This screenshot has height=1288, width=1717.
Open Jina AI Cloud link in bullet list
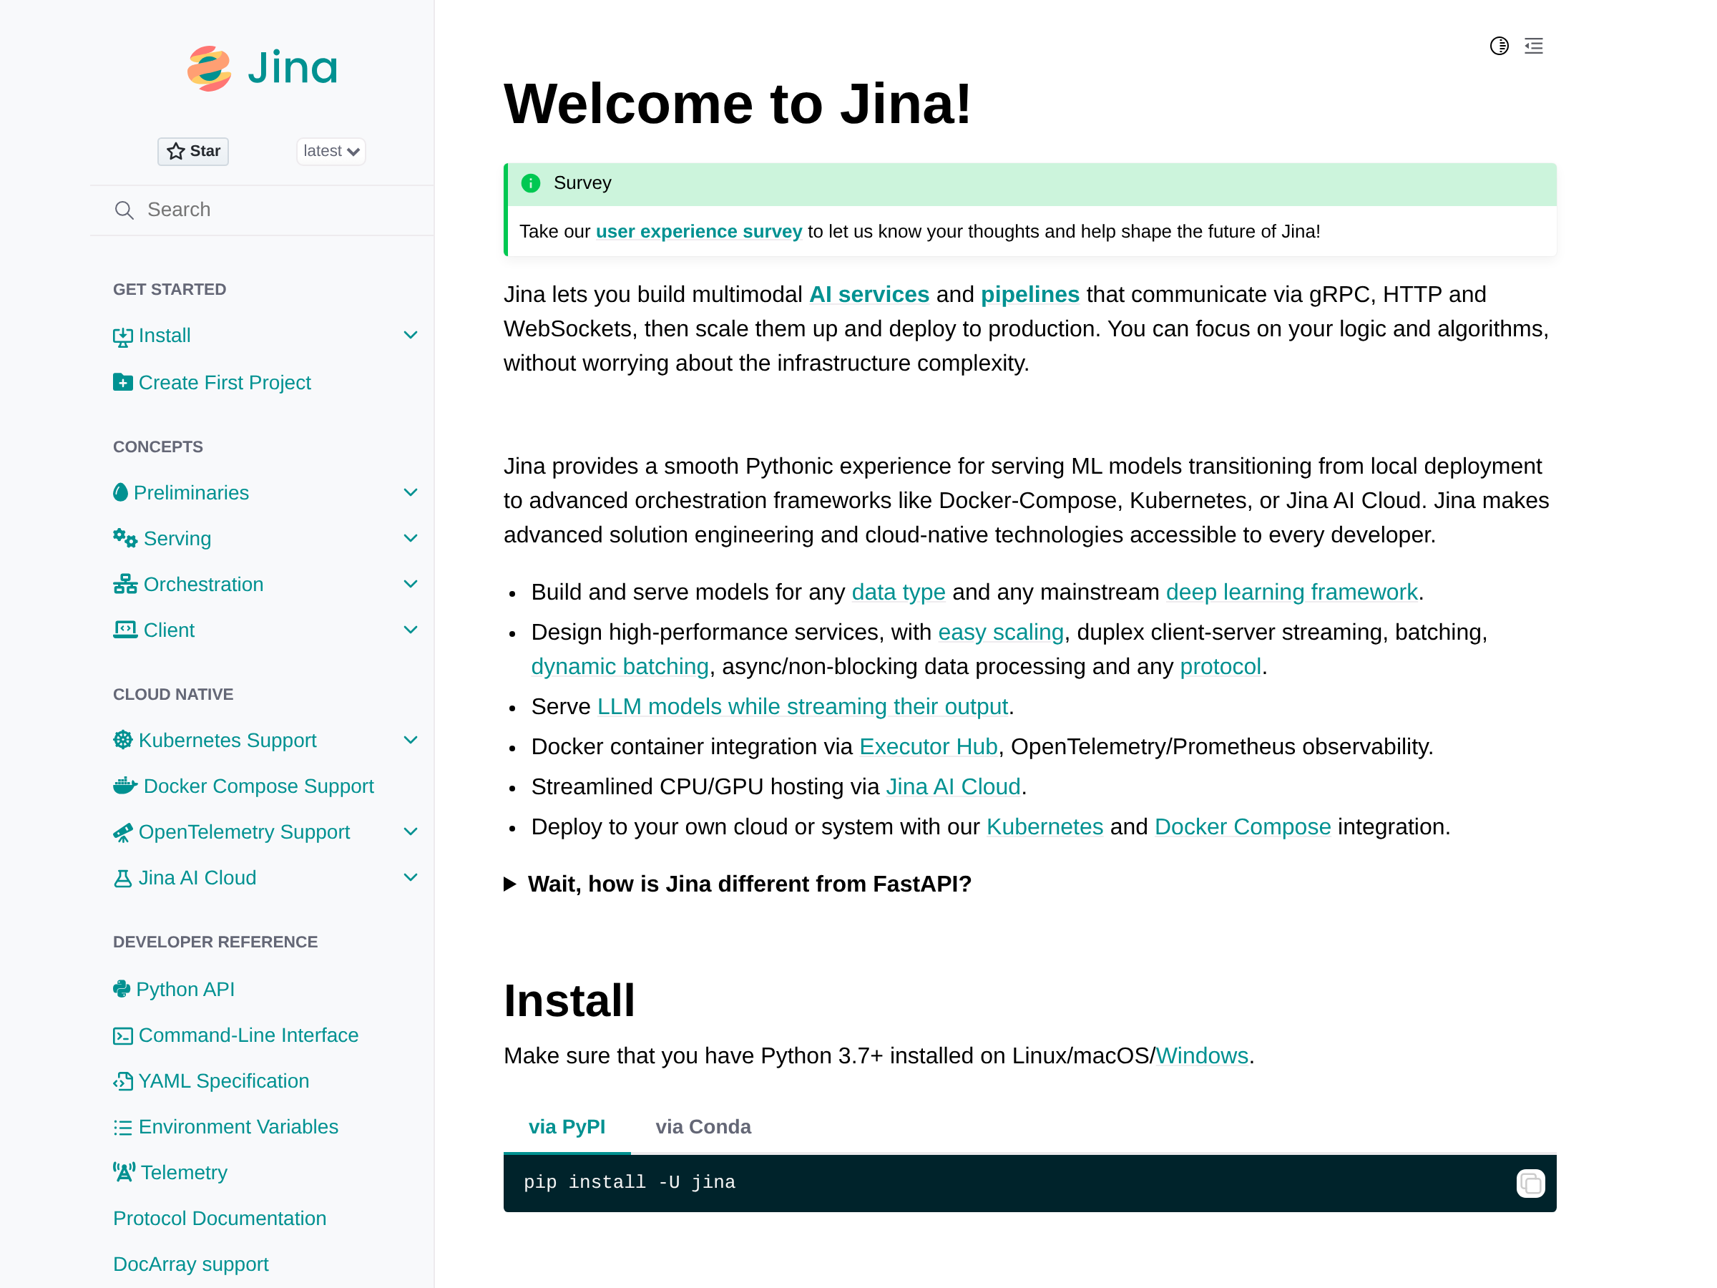(953, 787)
